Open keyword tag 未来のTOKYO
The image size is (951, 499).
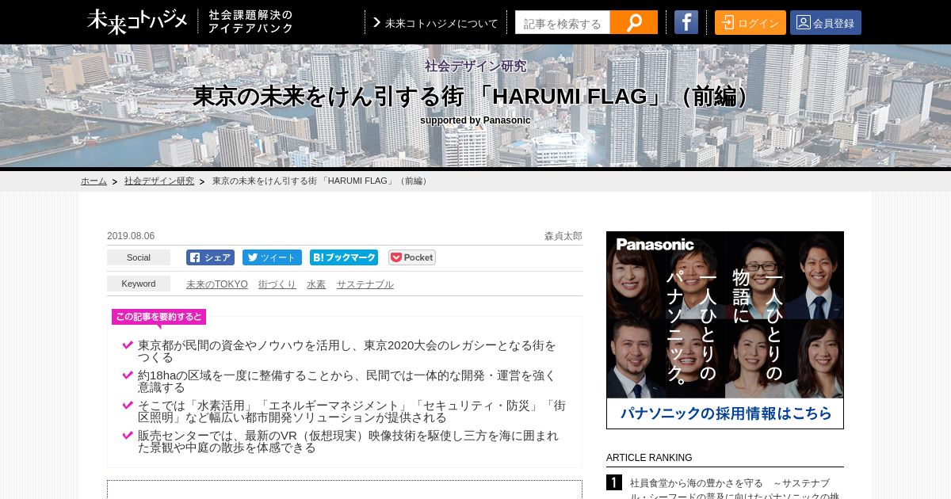(217, 284)
